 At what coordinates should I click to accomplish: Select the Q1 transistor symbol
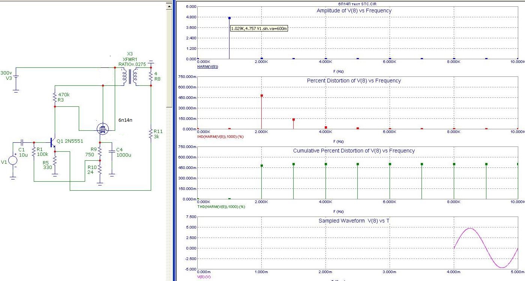tap(52, 142)
